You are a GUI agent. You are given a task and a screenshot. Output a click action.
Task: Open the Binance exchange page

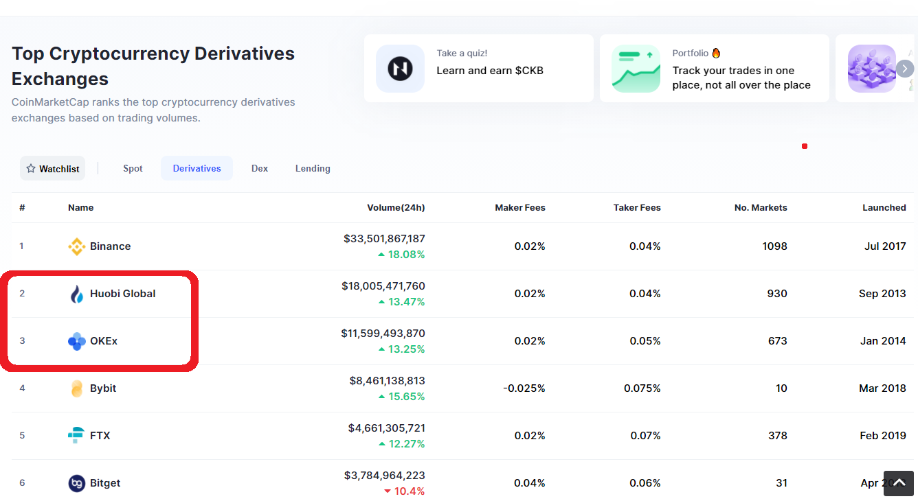click(x=110, y=246)
